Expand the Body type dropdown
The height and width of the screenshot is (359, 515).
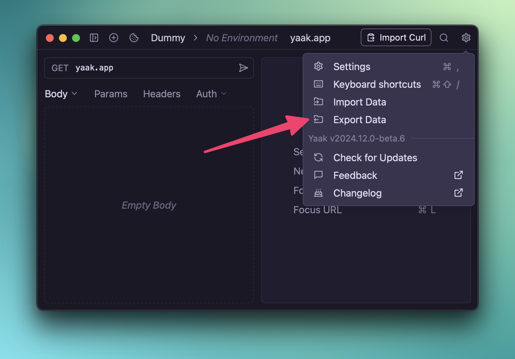click(61, 94)
